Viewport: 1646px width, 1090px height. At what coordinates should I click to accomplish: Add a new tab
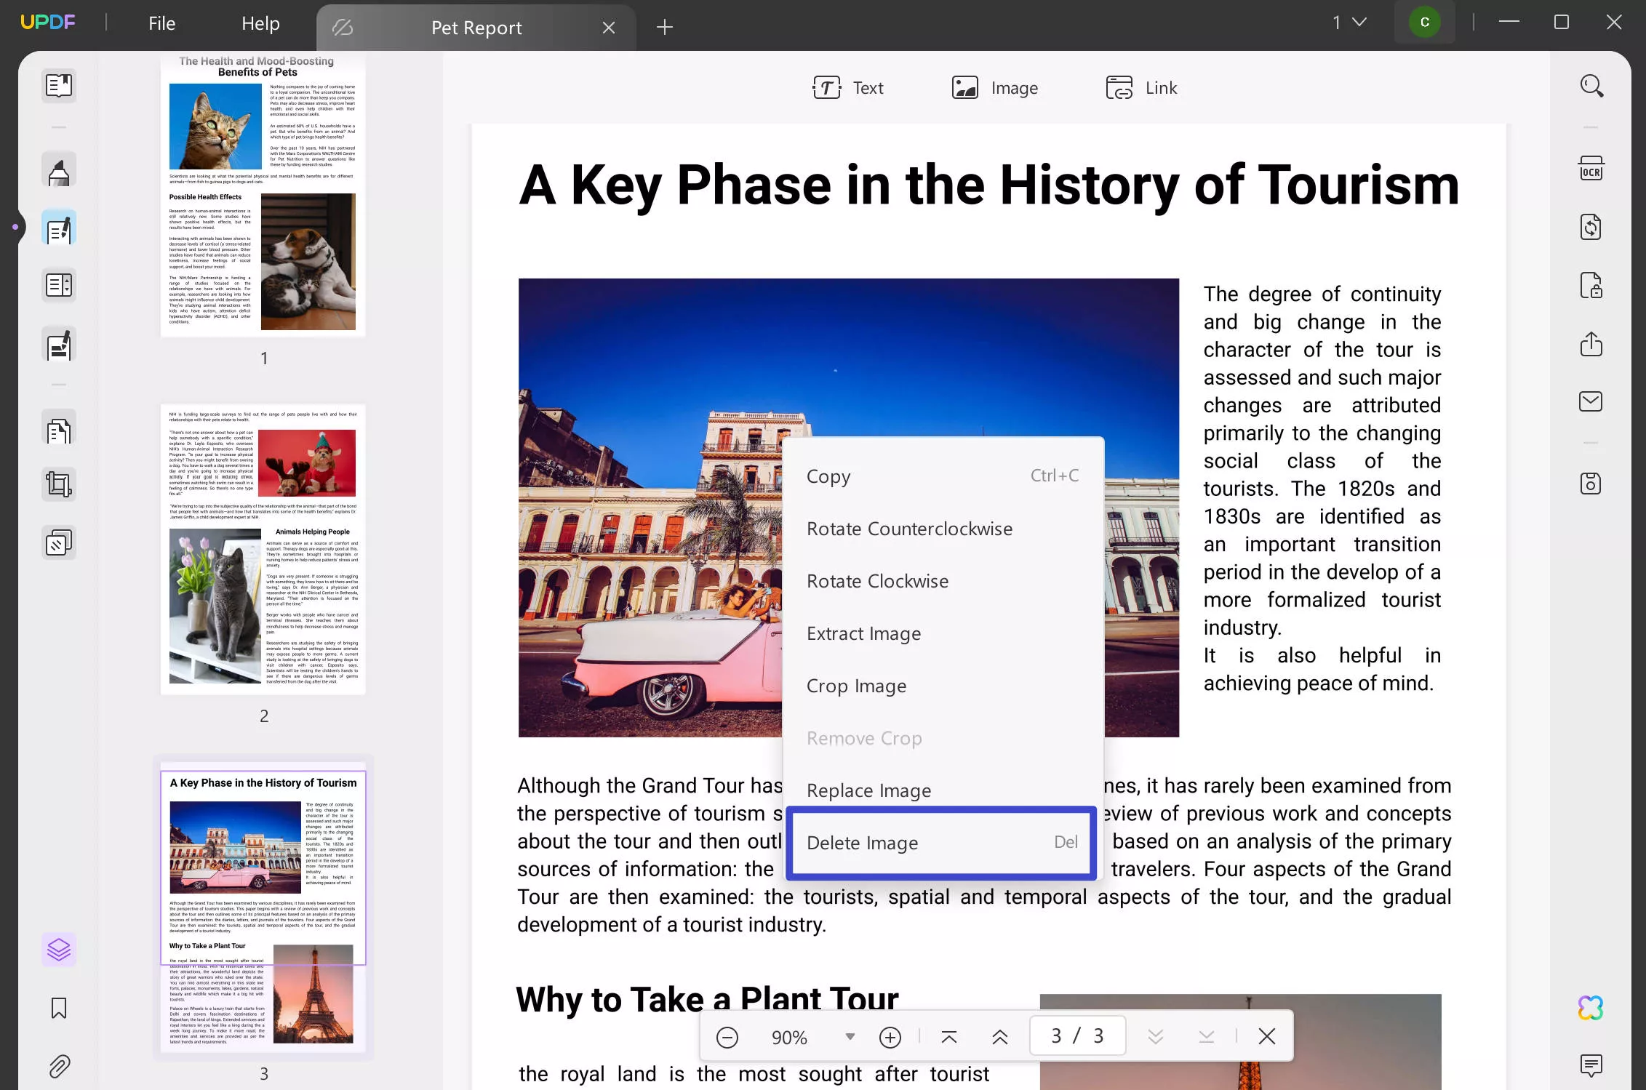pyautogui.click(x=665, y=28)
